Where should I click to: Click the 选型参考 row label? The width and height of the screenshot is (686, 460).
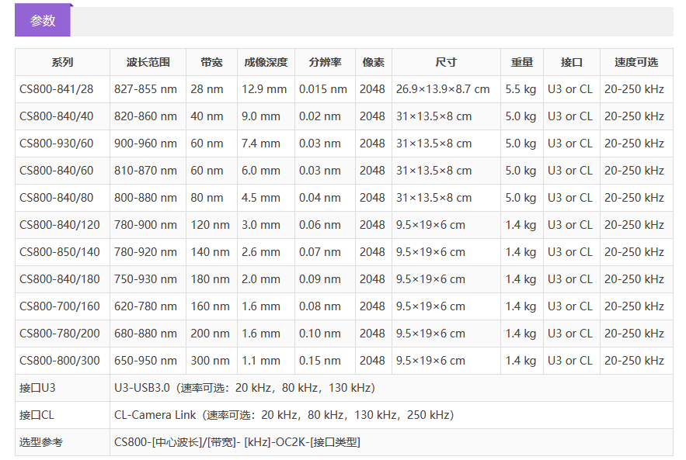tap(41, 442)
